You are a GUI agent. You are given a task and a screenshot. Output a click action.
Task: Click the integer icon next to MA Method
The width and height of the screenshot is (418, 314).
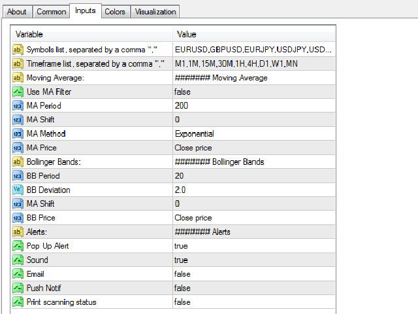(x=18, y=133)
